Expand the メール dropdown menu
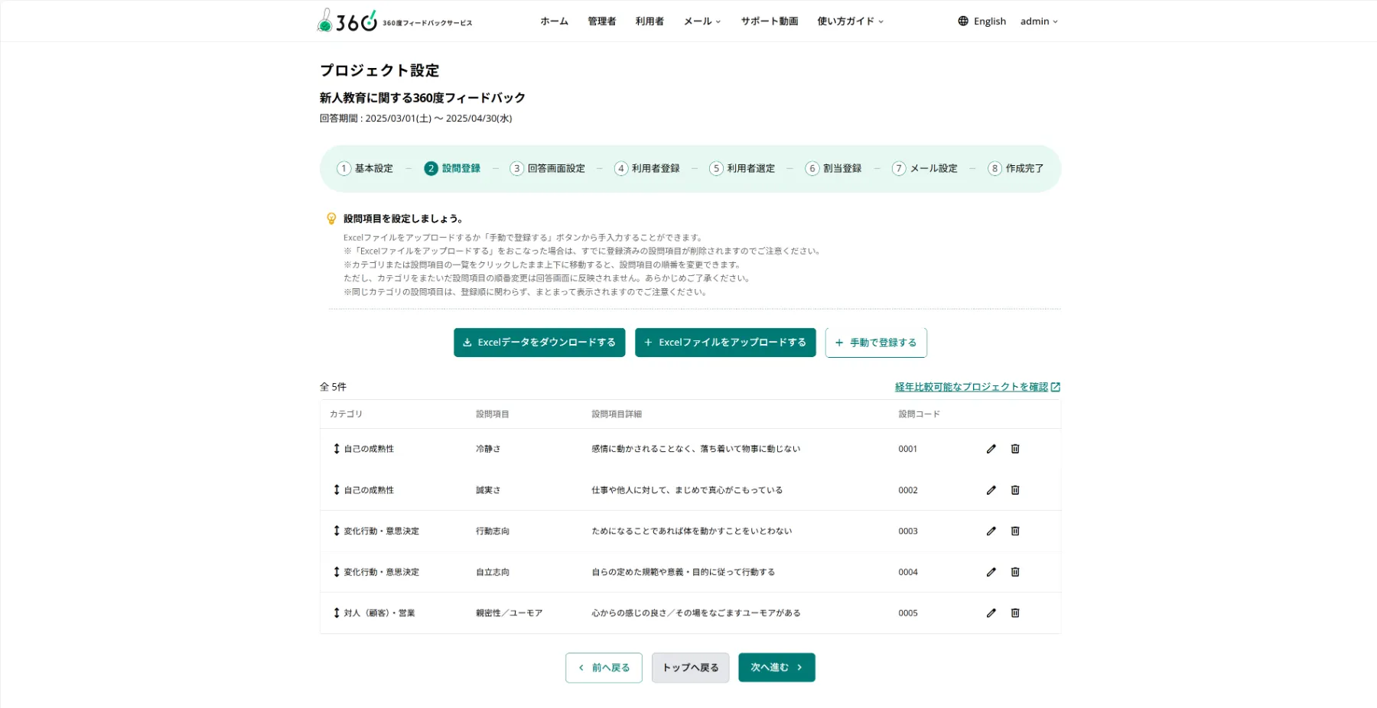The image size is (1377, 708). point(701,21)
